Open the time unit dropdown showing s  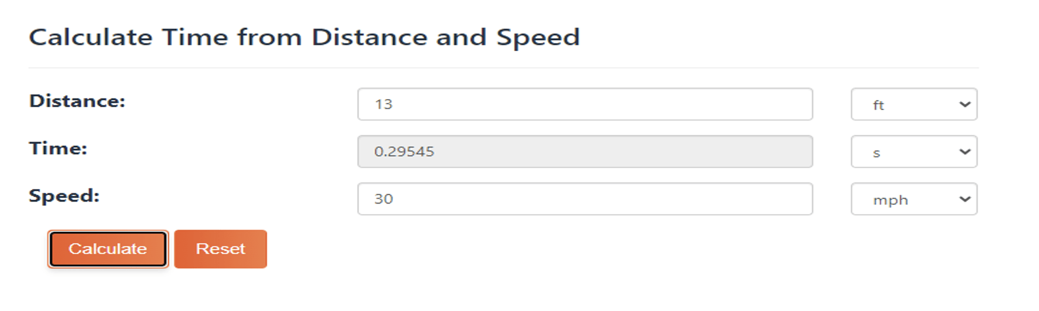913,152
